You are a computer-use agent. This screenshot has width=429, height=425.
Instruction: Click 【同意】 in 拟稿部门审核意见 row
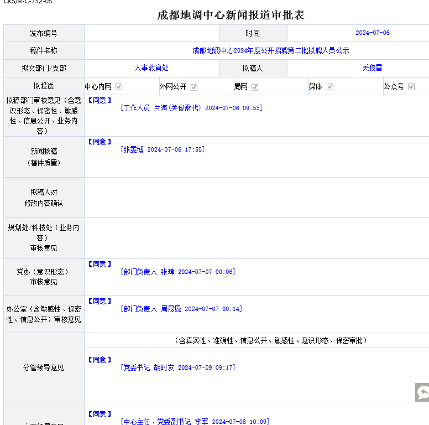pyautogui.click(x=100, y=100)
